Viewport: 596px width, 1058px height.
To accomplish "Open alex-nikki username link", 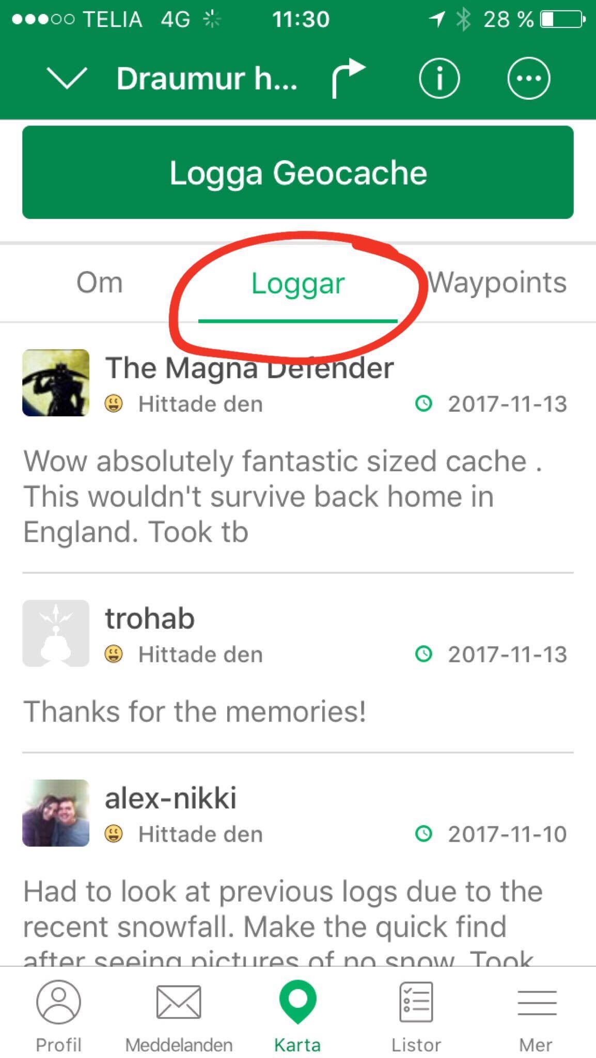I will tap(171, 798).
